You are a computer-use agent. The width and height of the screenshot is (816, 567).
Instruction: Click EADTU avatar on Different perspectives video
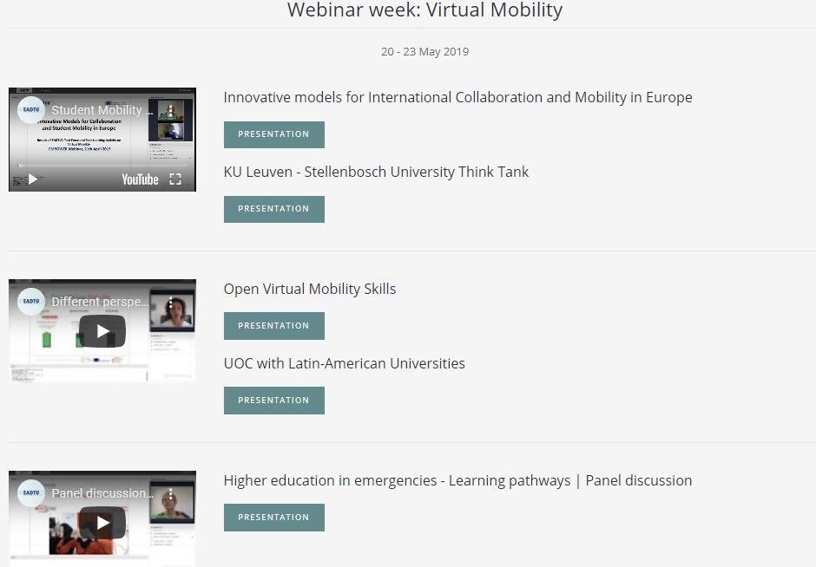tap(31, 302)
